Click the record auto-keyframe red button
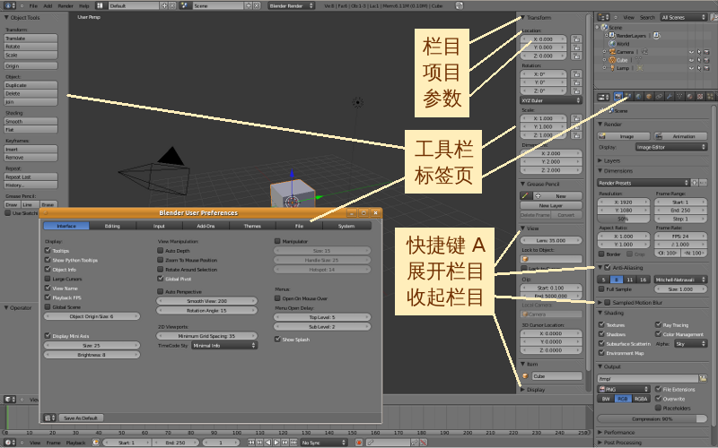This screenshot has height=448, width=718. [358, 442]
